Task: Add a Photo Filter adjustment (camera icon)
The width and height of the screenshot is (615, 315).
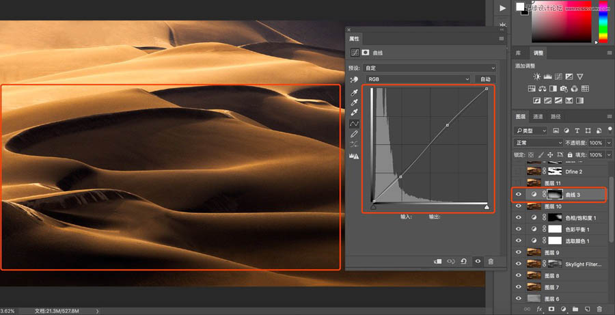Action: pos(564,89)
